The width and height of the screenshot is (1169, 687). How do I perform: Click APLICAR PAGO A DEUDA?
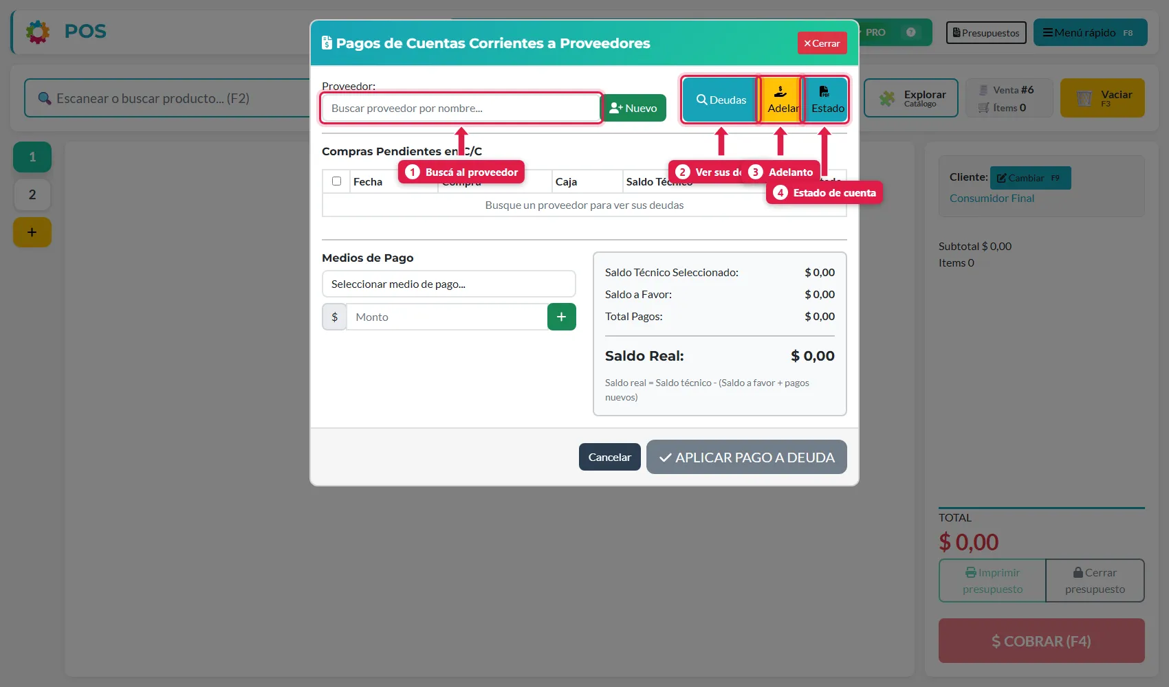point(747,457)
